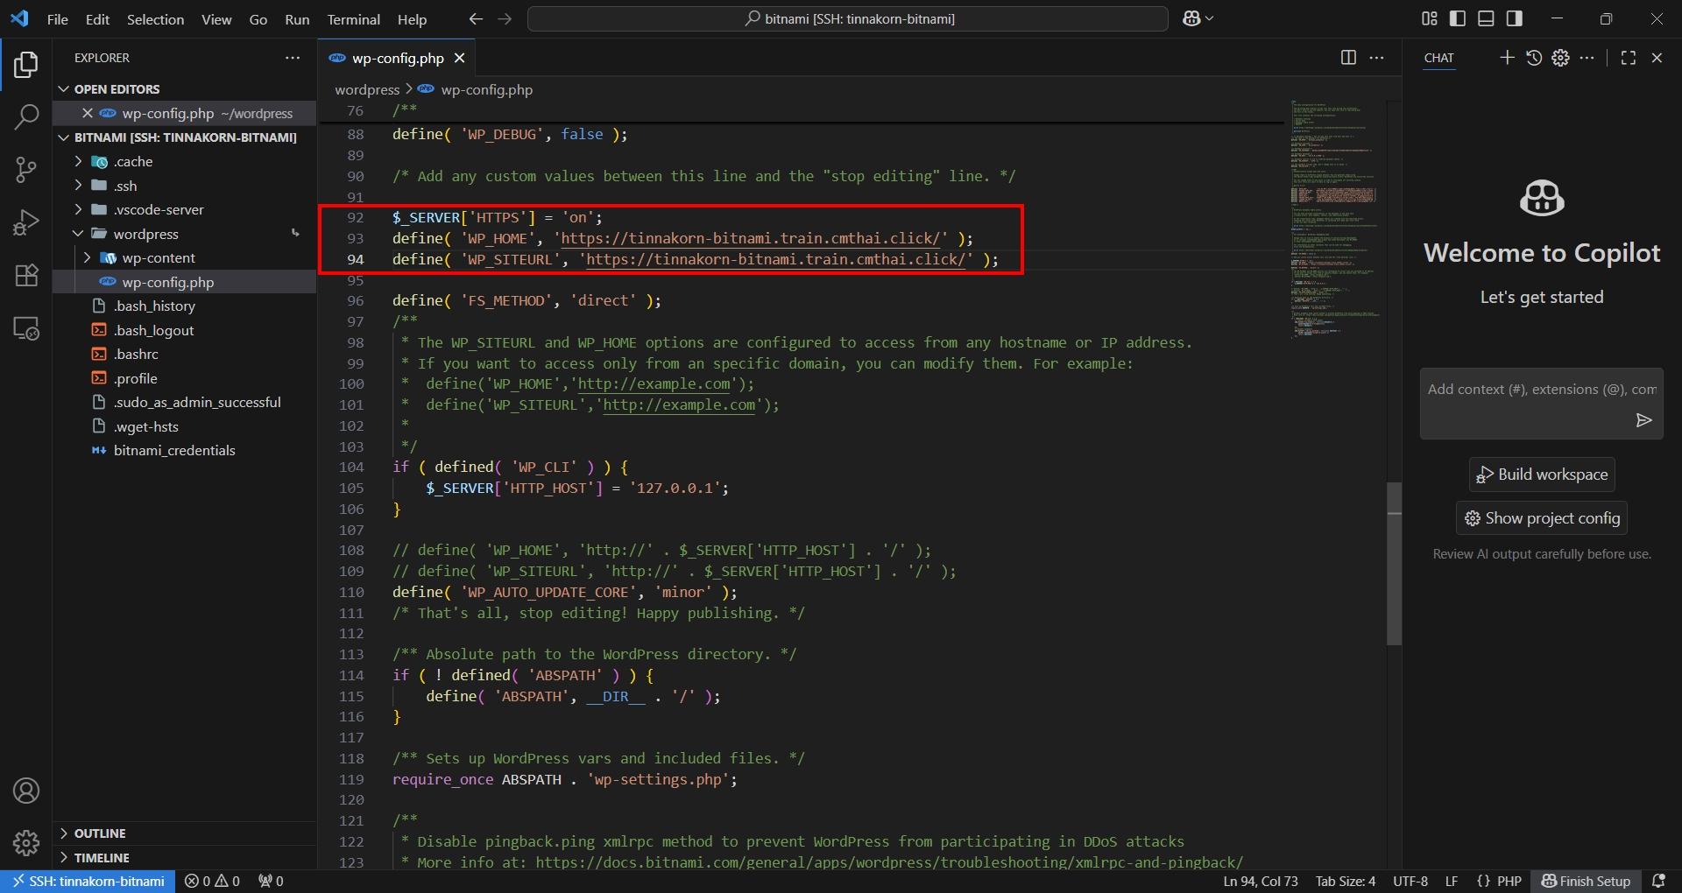Open the Help menu
The image size is (1682, 893).
tap(412, 19)
